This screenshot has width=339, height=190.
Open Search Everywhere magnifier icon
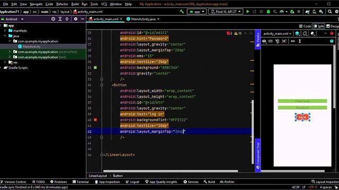click(329, 12)
